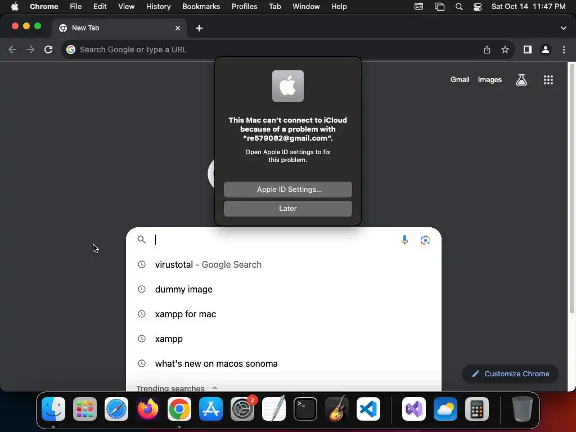Image resolution: width=576 pixels, height=432 pixels.
Task: Open the Weather app from the Dock
Action: (445, 409)
